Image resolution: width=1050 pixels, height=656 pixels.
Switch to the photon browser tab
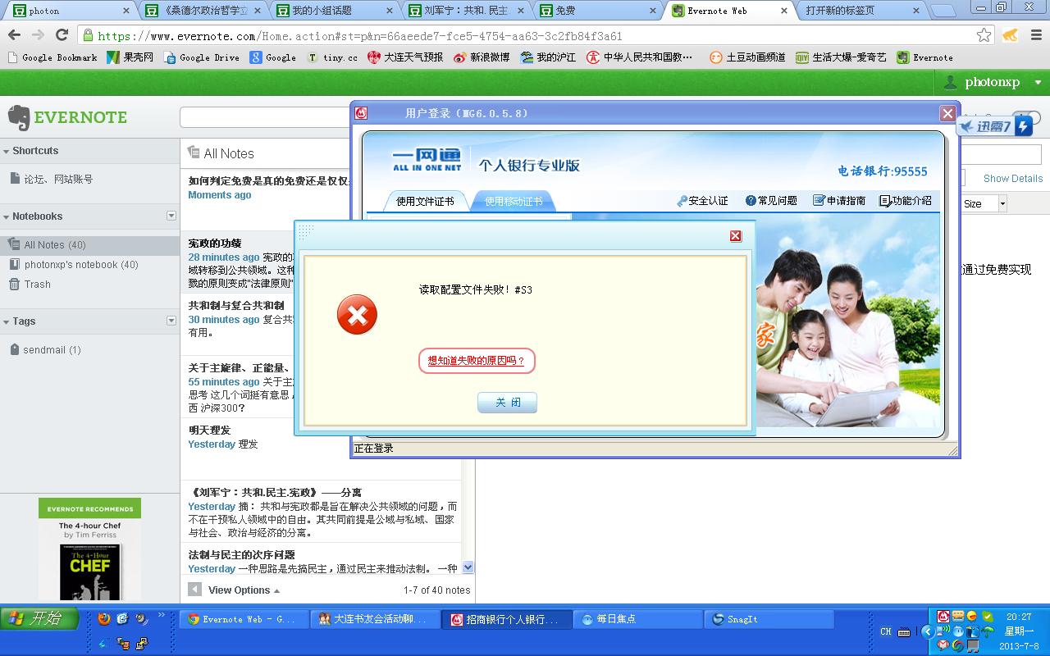tap(69, 11)
